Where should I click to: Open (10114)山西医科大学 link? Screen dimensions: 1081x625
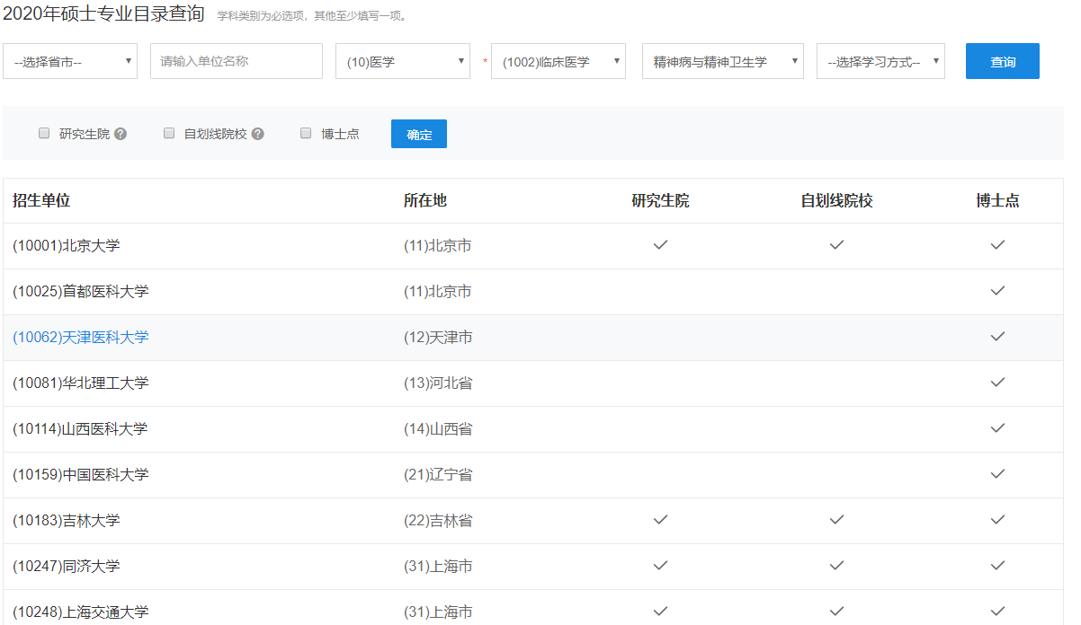[81, 428]
